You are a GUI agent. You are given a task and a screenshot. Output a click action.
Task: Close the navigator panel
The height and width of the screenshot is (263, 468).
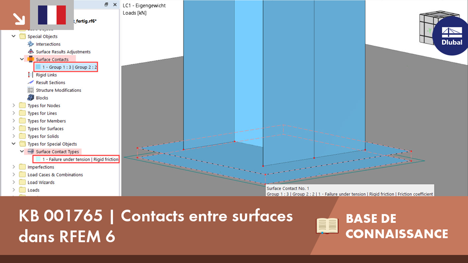tap(115, 5)
